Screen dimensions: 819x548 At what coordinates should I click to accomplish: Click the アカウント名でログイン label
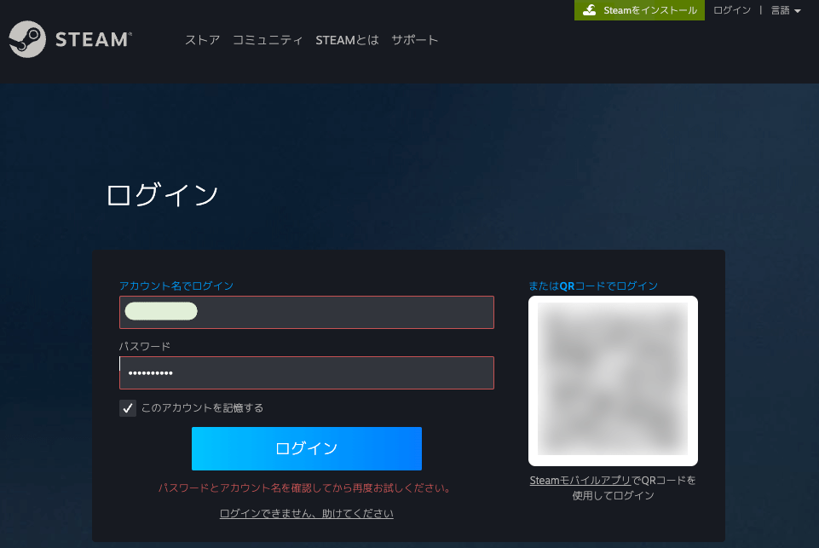point(176,286)
